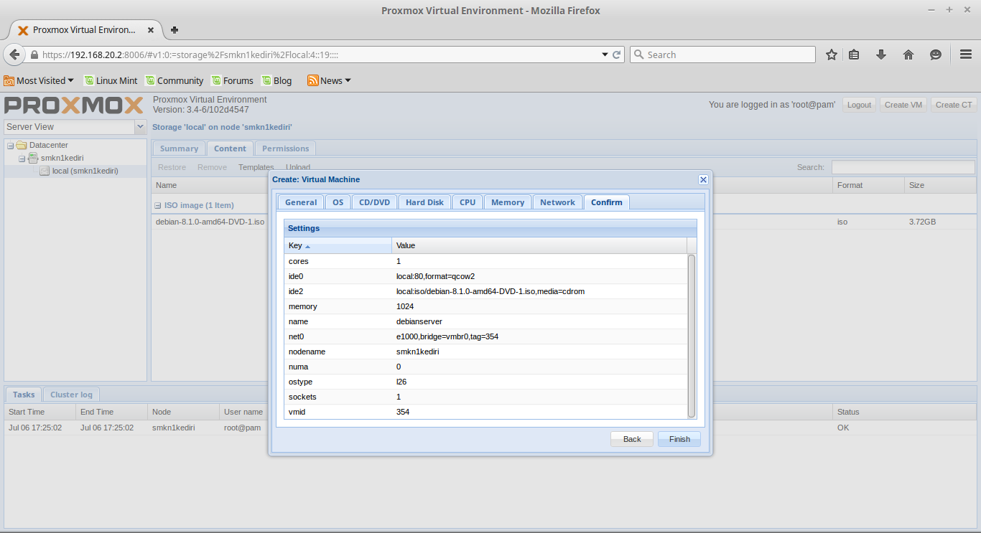The height and width of the screenshot is (533, 981).
Task: Bookmark this page with star icon
Action: (x=832, y=55)
